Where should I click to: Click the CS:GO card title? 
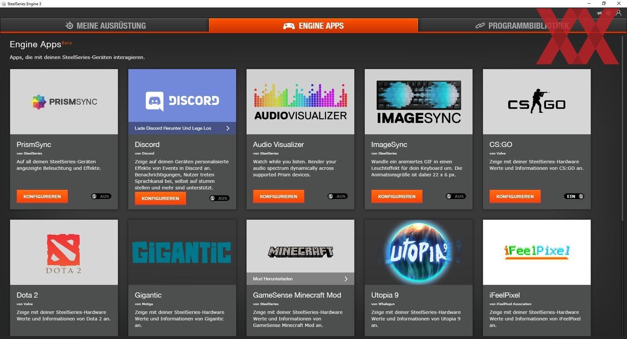point(501,144)
